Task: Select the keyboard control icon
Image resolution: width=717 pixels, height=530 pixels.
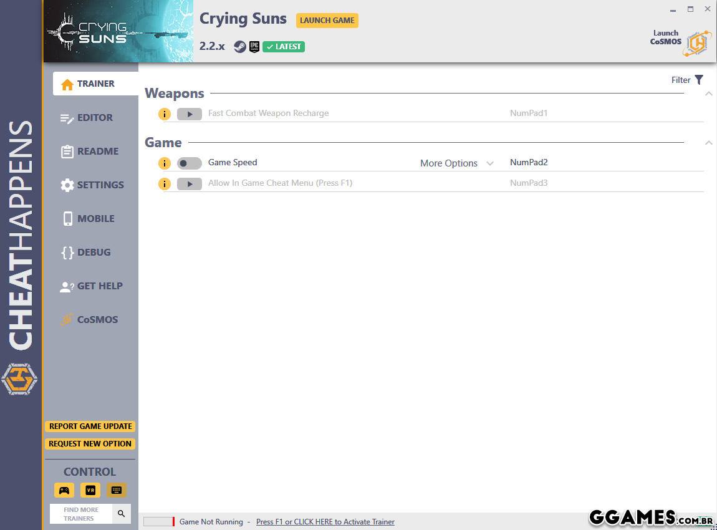Action: click(116, 490)
